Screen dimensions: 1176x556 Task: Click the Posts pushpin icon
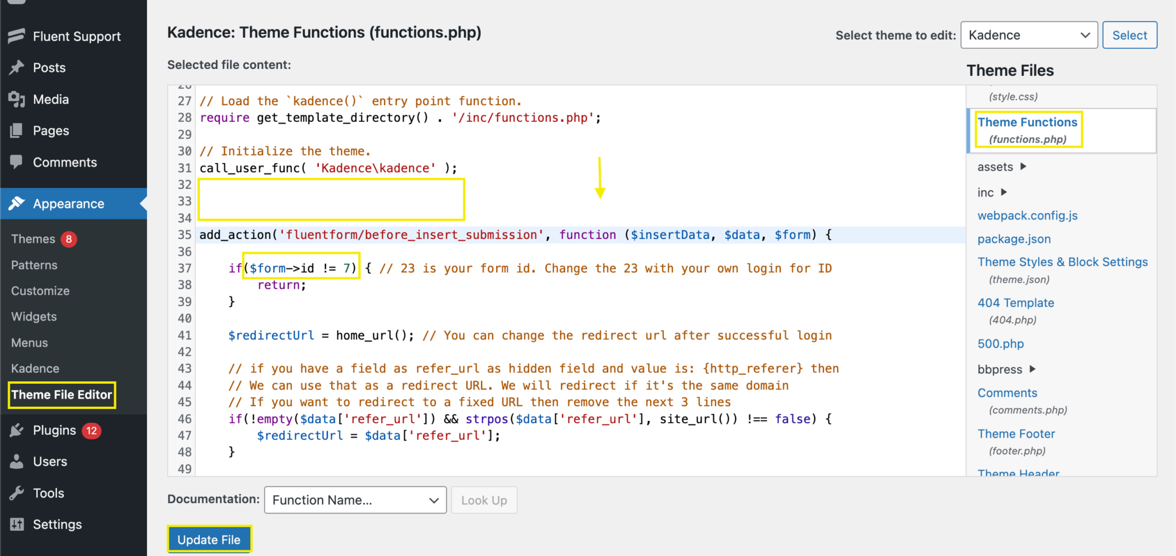(17, 68)
